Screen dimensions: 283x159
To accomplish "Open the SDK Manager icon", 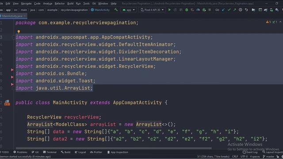I will click(x=277, y=10).
